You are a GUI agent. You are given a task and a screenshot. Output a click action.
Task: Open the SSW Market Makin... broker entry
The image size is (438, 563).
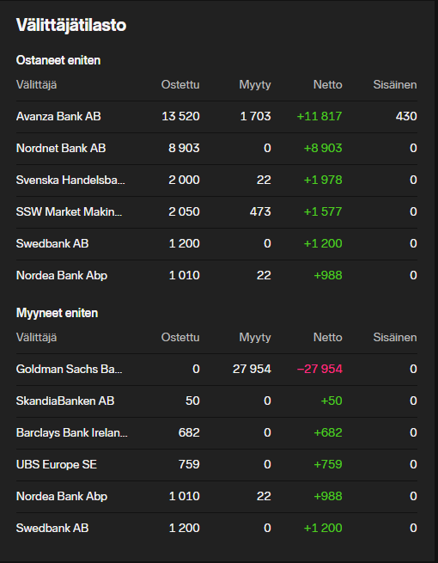pyautogui.click(x=216, y=211)
